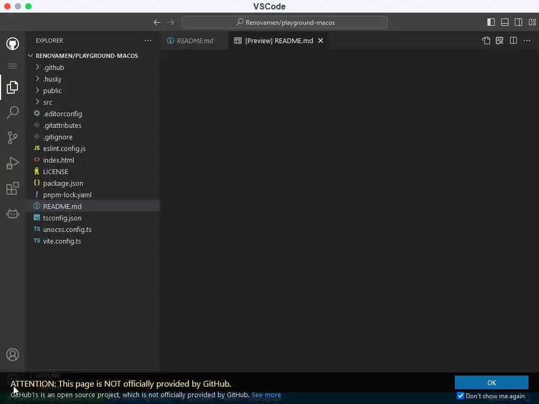Screen dimensions: 539x404
Task: Open the Run and Debug icon
Action: (13, 163)
